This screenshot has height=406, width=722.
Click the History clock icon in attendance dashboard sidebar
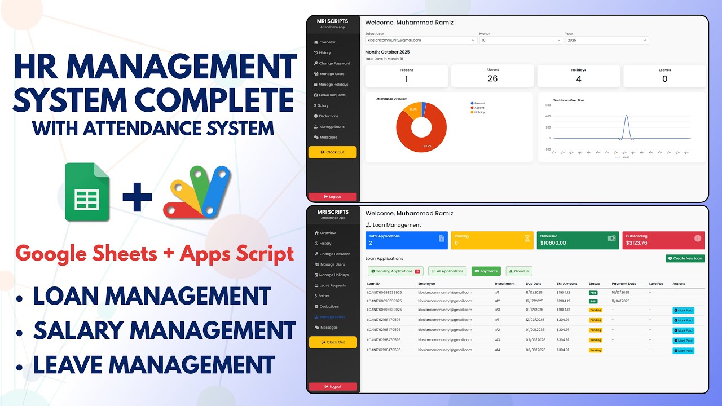(x=316, y=53)
